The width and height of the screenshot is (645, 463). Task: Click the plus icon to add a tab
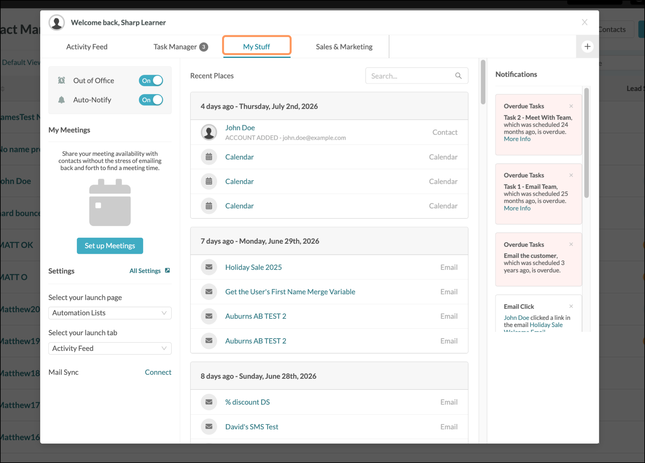(587, 46)
